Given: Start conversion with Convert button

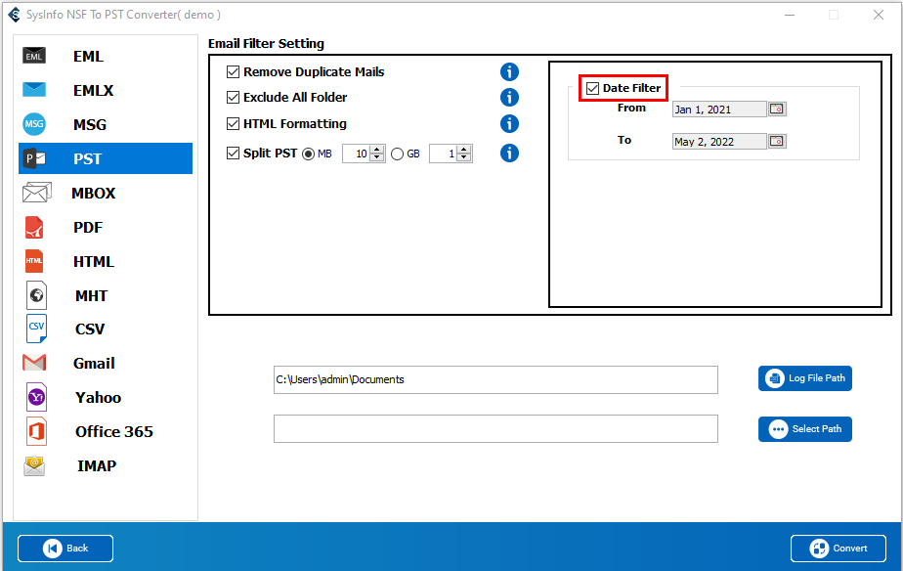Looking at the screenshot, I should click(x=838, y=548).
